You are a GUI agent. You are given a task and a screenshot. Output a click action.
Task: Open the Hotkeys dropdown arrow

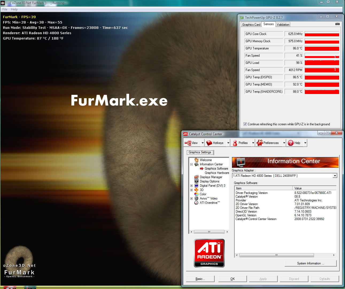click(x=228, y=143)
